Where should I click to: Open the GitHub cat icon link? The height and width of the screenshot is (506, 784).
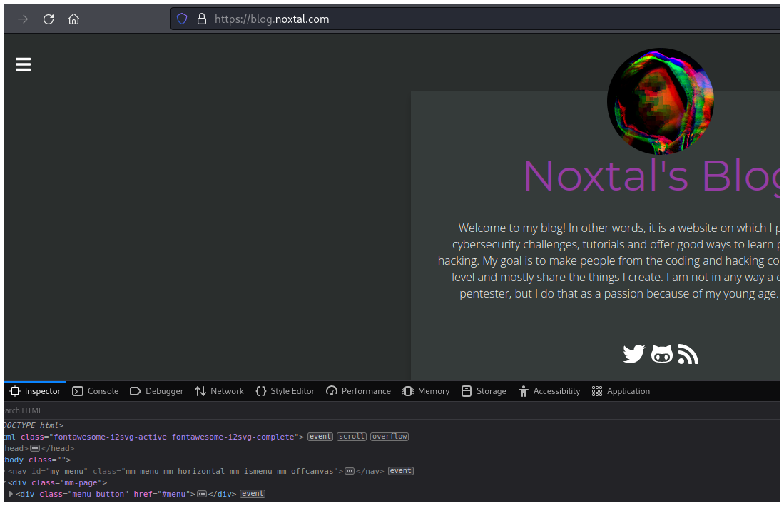click(662, 354)
